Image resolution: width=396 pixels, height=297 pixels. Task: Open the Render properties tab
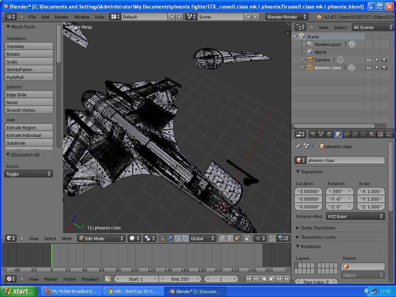(x=312, y=134)
